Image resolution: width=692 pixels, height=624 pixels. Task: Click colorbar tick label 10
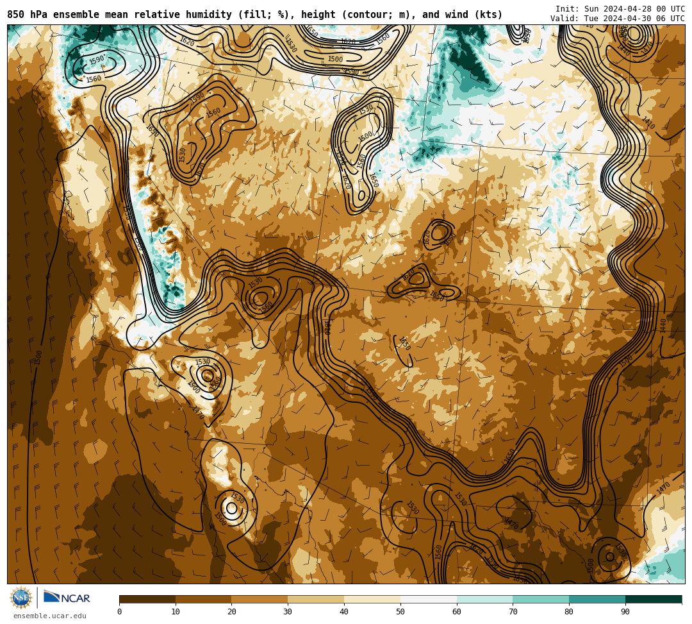pyautogui.click(x=176, y=612)
